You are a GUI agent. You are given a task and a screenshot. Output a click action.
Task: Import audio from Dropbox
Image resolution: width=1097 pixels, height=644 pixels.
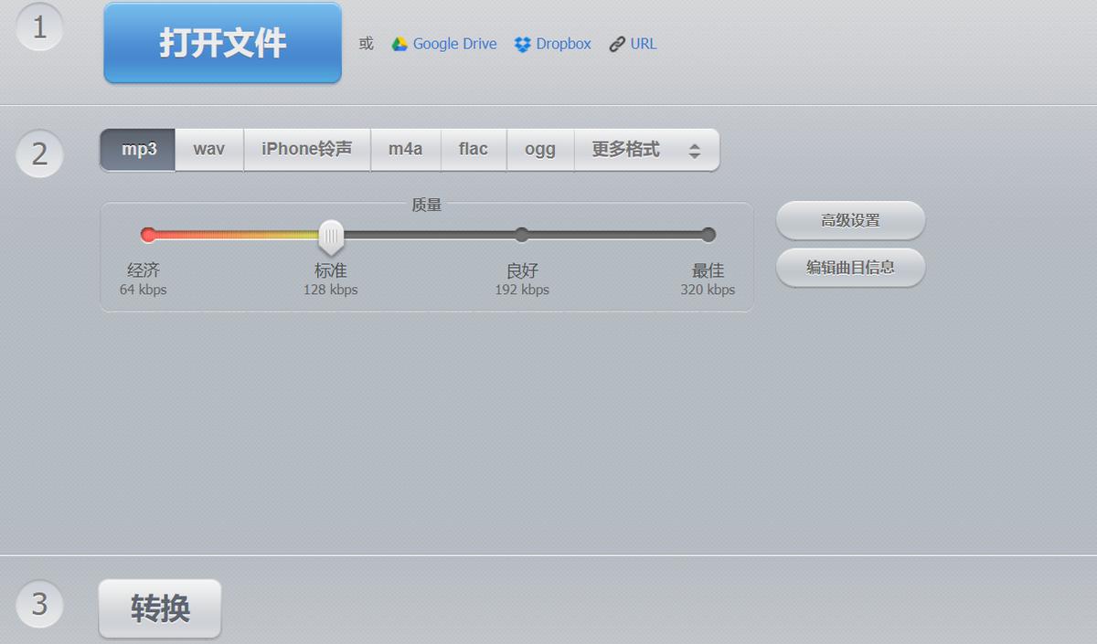552,43
